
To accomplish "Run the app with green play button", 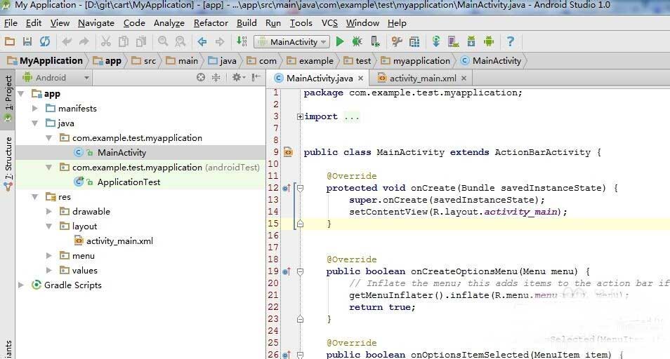I will tap(340, 41).
